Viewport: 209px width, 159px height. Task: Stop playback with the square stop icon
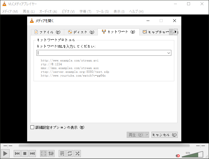25,153
